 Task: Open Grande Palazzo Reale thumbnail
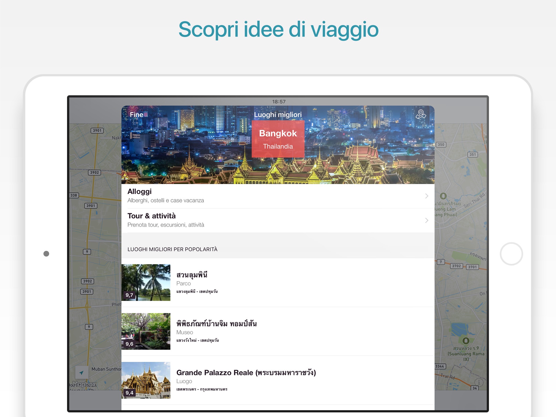146,380
